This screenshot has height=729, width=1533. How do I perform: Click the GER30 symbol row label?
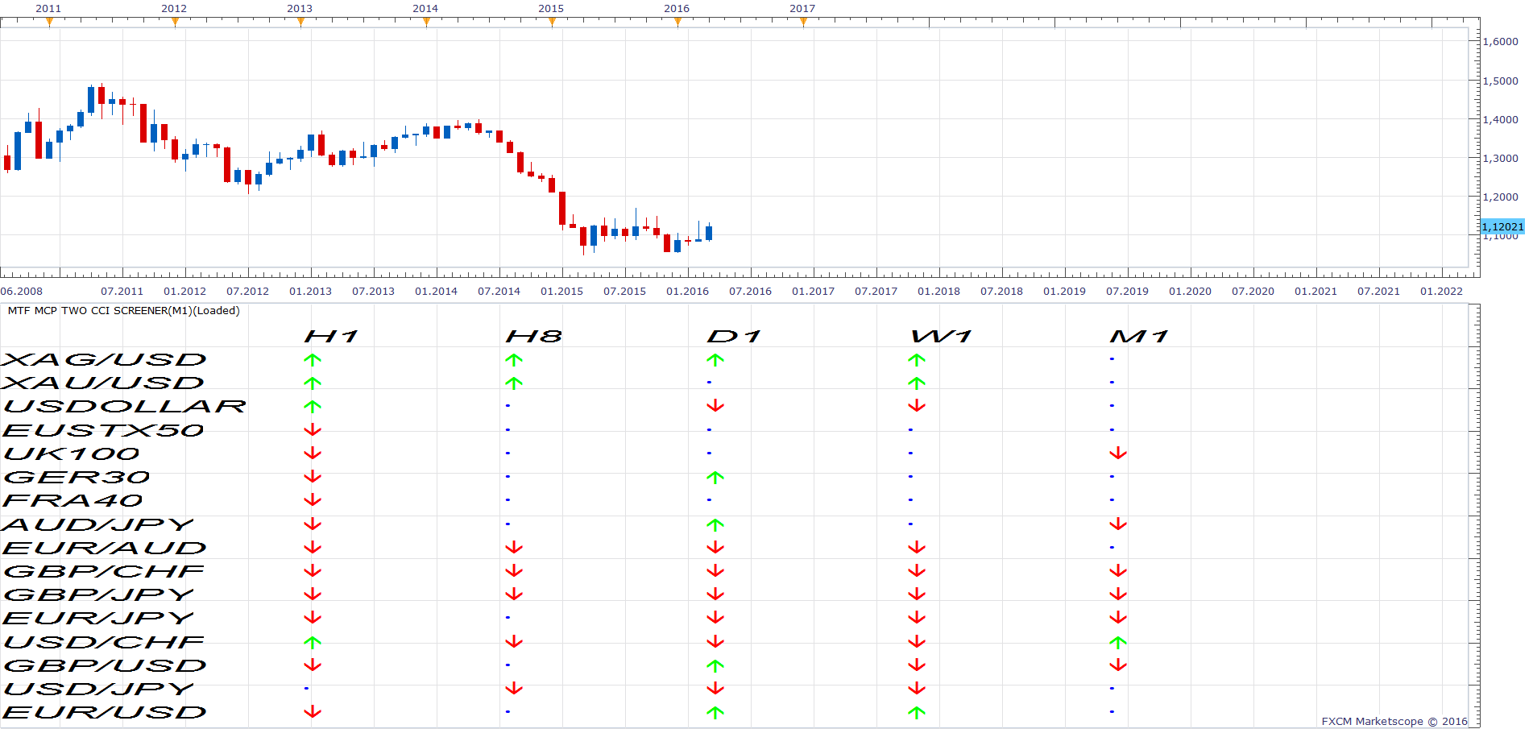pos(77,478)
